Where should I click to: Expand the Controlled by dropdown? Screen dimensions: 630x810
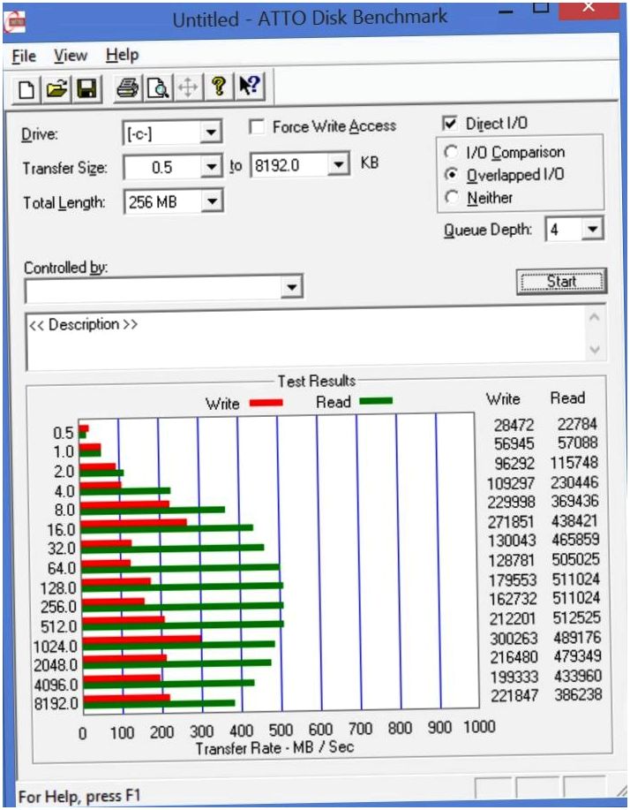click(291, 287)
